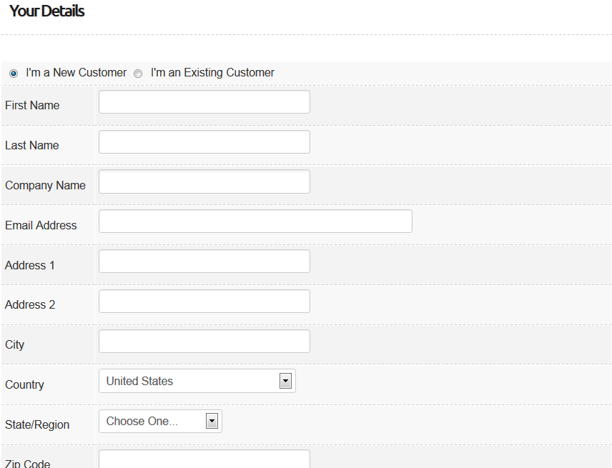Click the City input field
Image resolution: width=612 pixels, height=468 pixels.
coord(204,342)
